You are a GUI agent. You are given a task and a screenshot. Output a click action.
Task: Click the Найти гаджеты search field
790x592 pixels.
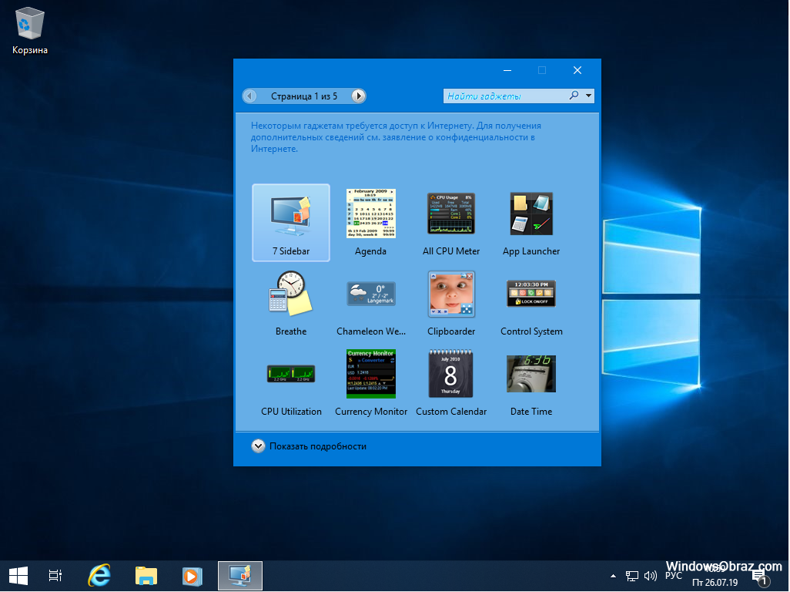pos(504,96)
